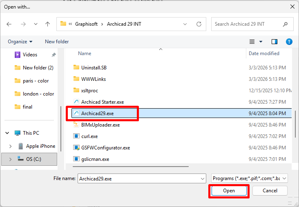Open the Programs file type filter
Image resolution: width=299 pixels, height=207 pixels.
[250, 178]
